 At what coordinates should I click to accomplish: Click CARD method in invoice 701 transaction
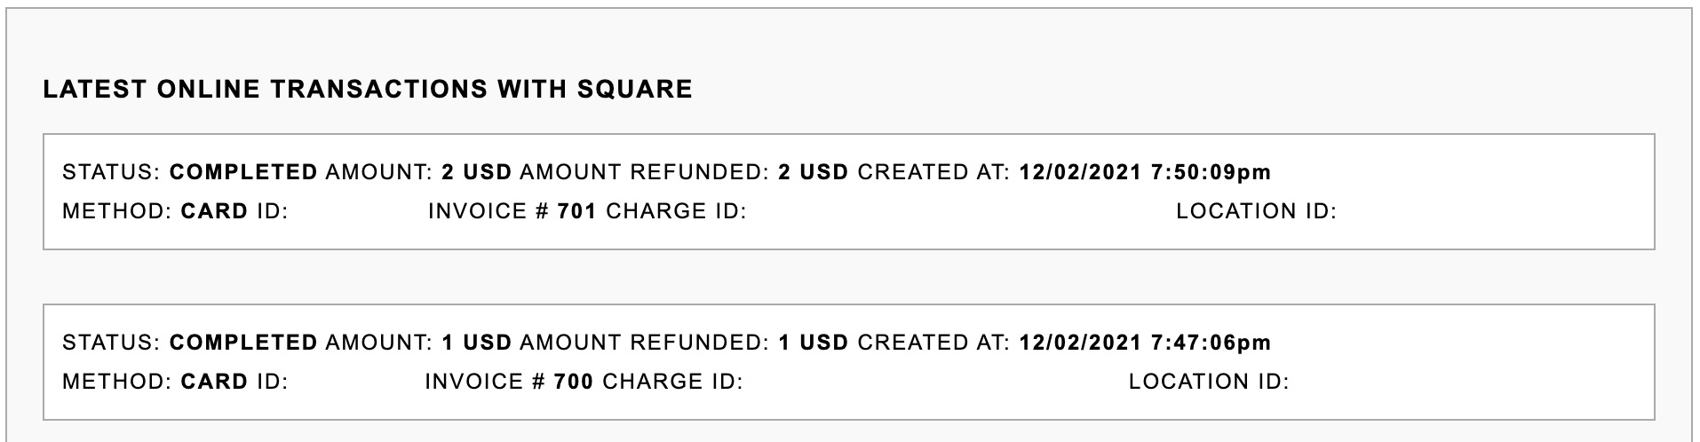tap(214, 211)
